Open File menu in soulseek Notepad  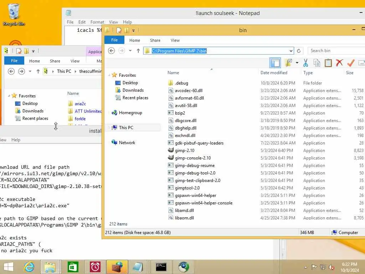coord(70,22)
